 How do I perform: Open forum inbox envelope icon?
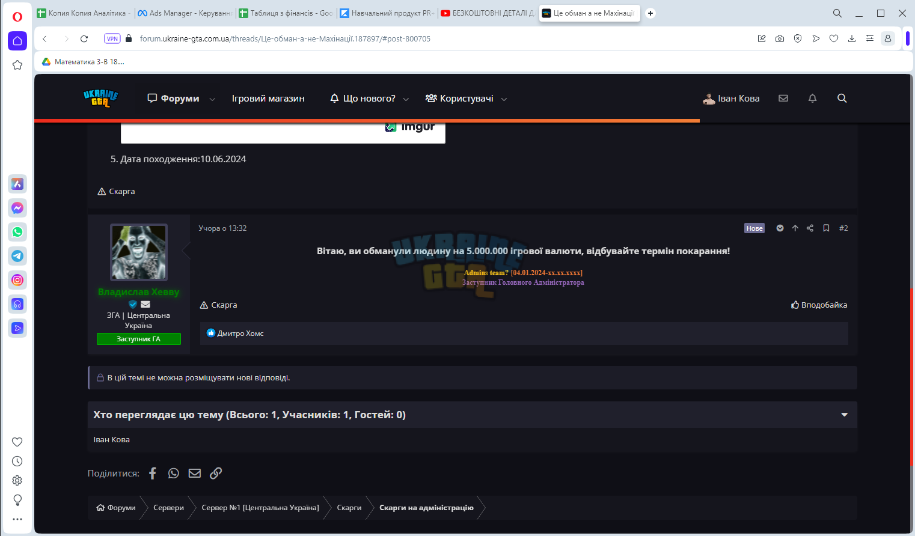coord(783,98)
